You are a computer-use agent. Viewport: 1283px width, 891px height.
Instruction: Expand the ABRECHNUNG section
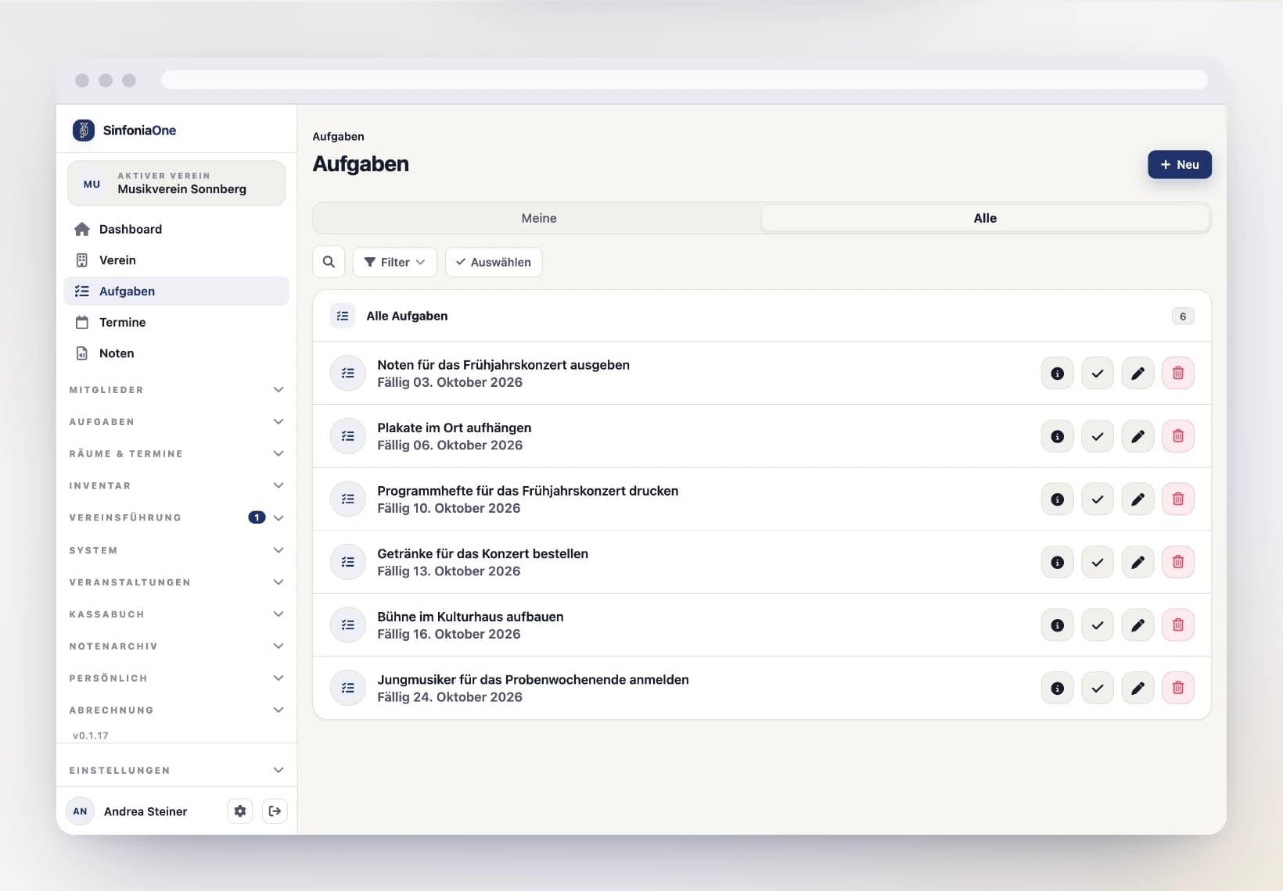(177, 710)
